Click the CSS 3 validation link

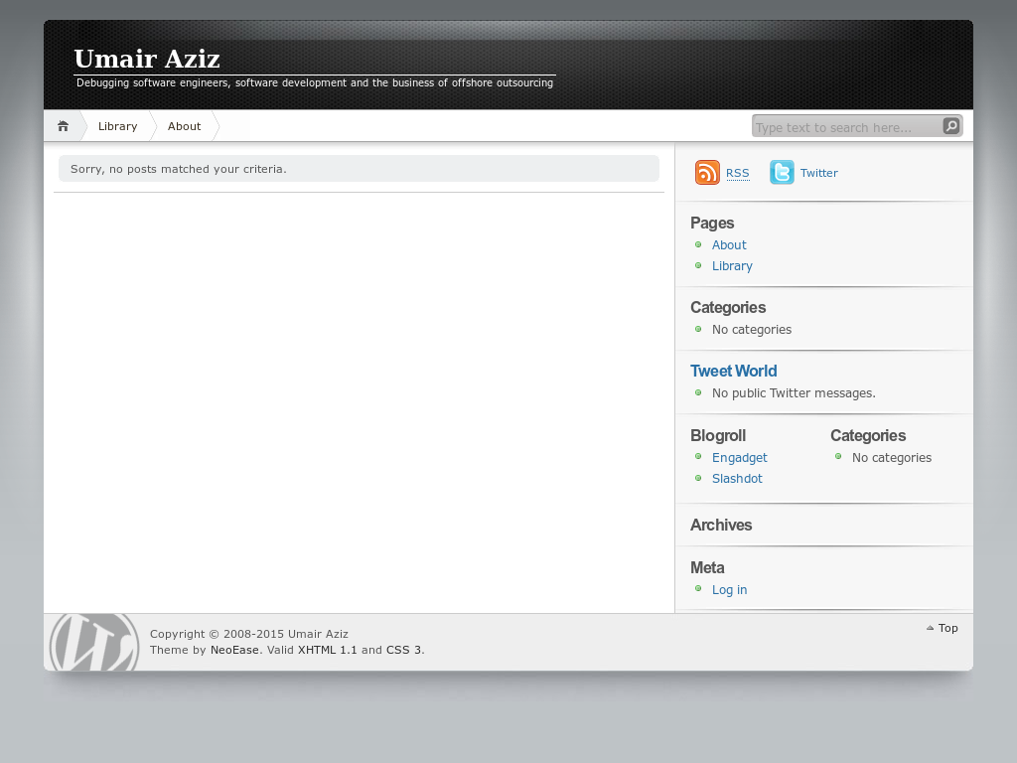point(403,649)
